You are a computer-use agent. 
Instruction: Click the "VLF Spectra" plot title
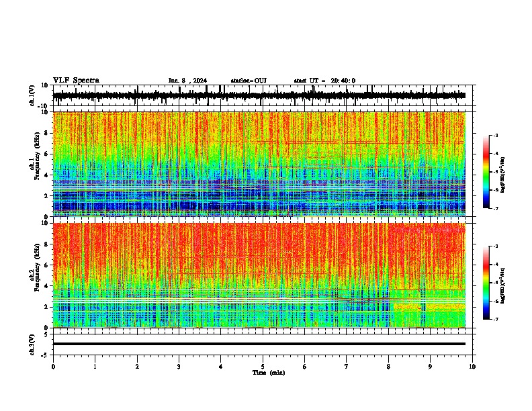tap(76, 80)
